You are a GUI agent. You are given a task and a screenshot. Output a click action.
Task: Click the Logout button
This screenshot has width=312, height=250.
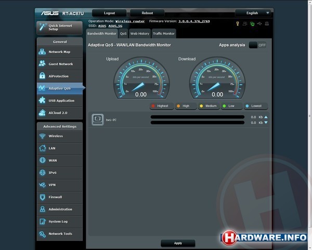109,13
